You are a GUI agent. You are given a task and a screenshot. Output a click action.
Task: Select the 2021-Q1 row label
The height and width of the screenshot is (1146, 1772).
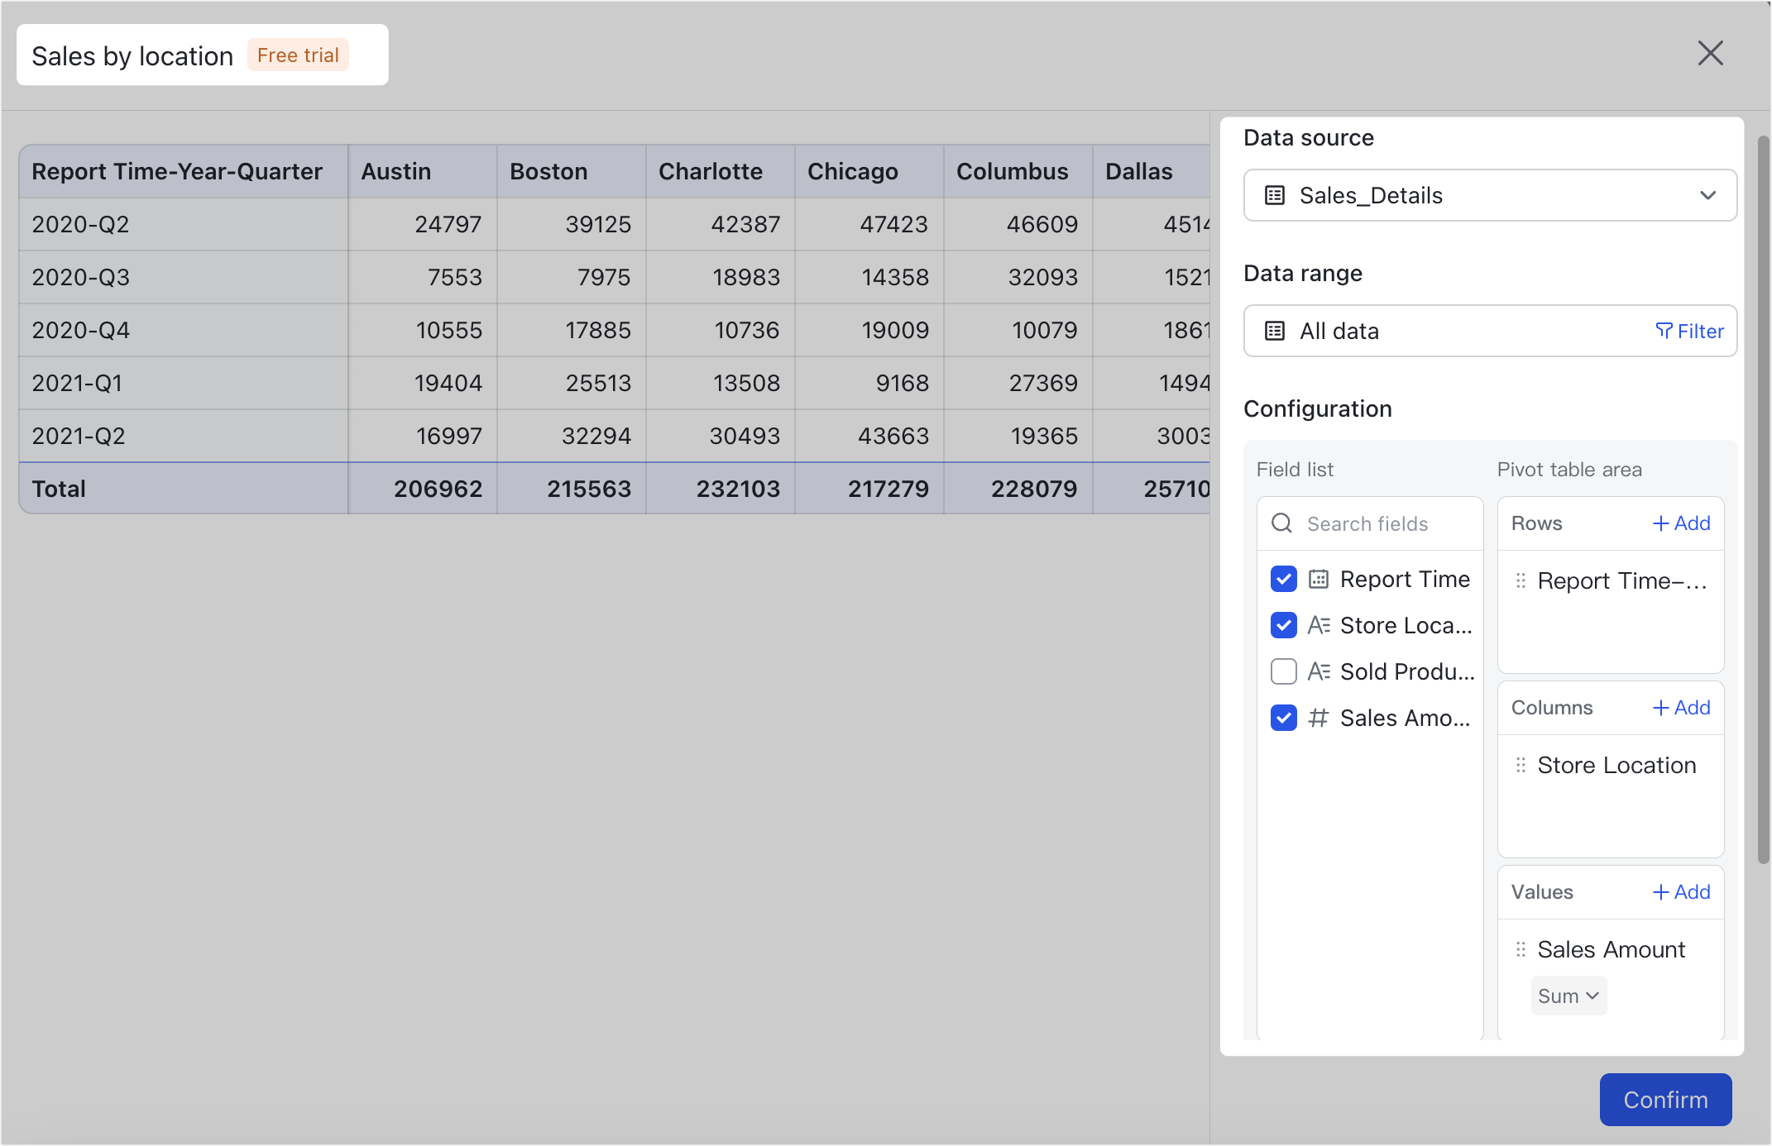point(77,383)
